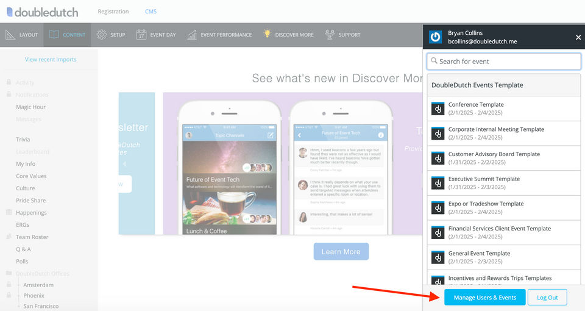585x311 pixels.
Task: Open the Event Day tab
Action: tap(156, 35)
